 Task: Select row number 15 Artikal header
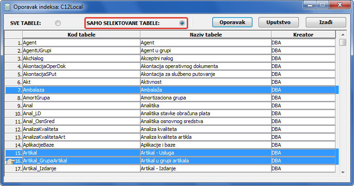[x=13, y=153]
